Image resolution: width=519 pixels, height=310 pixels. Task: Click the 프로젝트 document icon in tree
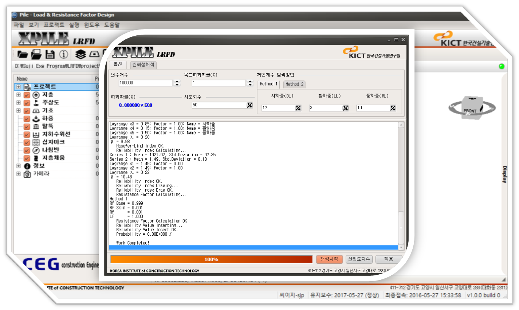pos(27,87)
